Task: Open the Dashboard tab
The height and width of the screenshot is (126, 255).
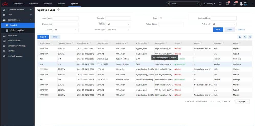Action: (x=18, y=4)
